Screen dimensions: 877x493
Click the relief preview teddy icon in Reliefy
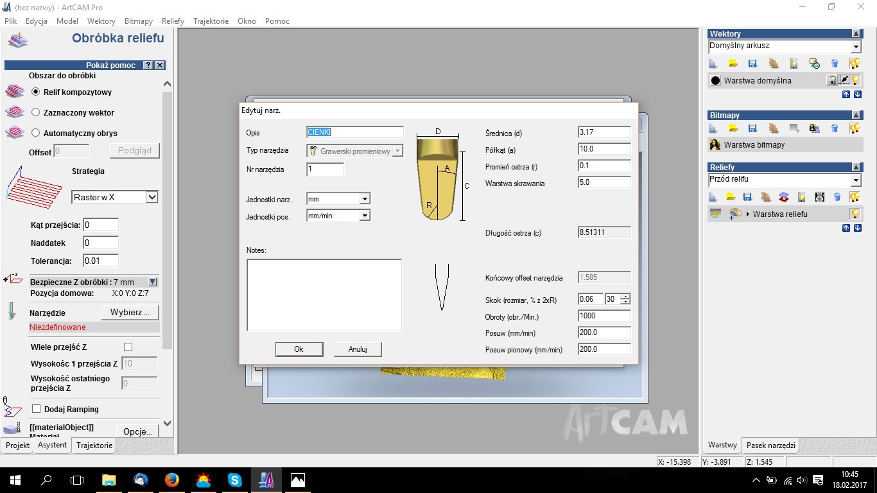[x=819, y=197]
